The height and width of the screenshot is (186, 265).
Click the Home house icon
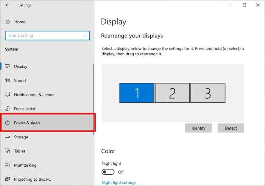pyautogui.click(x=8, y=22)
